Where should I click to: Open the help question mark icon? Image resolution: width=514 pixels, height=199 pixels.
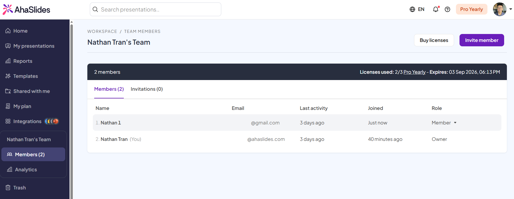(x=447, y=9)
